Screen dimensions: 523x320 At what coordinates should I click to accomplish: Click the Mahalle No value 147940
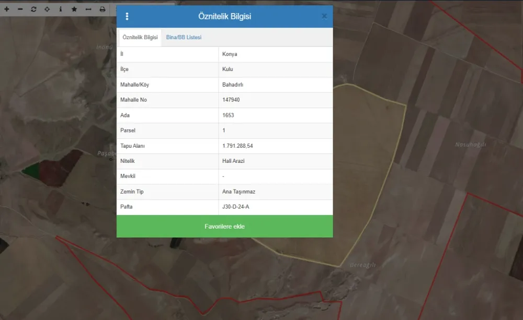[231, 100]
